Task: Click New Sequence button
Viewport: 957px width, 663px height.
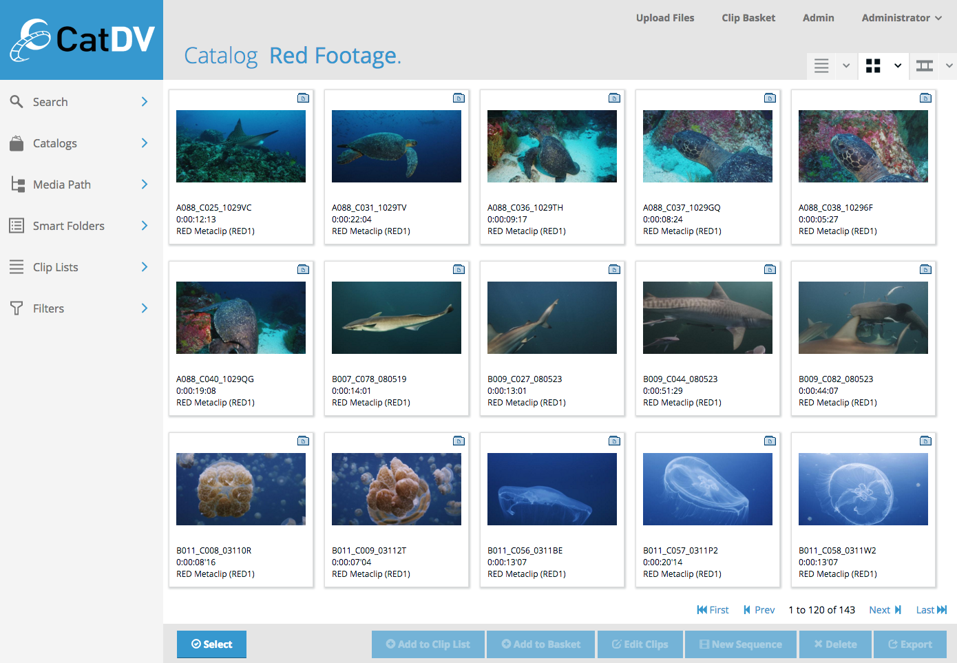Action: pos(741,644)
